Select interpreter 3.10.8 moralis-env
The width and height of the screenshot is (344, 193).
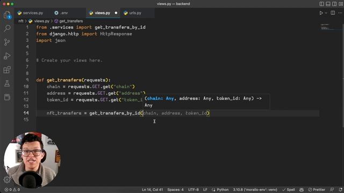(x=255, y=190)
